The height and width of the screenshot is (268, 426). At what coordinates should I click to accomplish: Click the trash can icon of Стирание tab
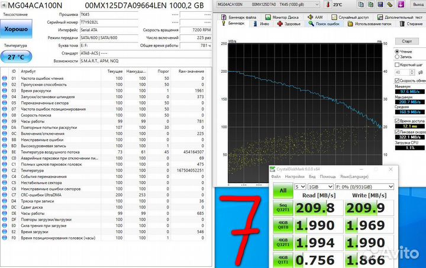pos(402,24)
